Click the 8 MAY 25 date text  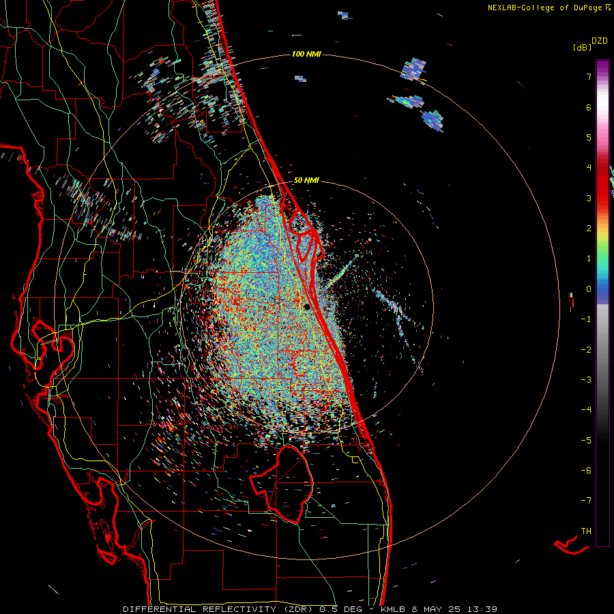click(x=437, y=609)
